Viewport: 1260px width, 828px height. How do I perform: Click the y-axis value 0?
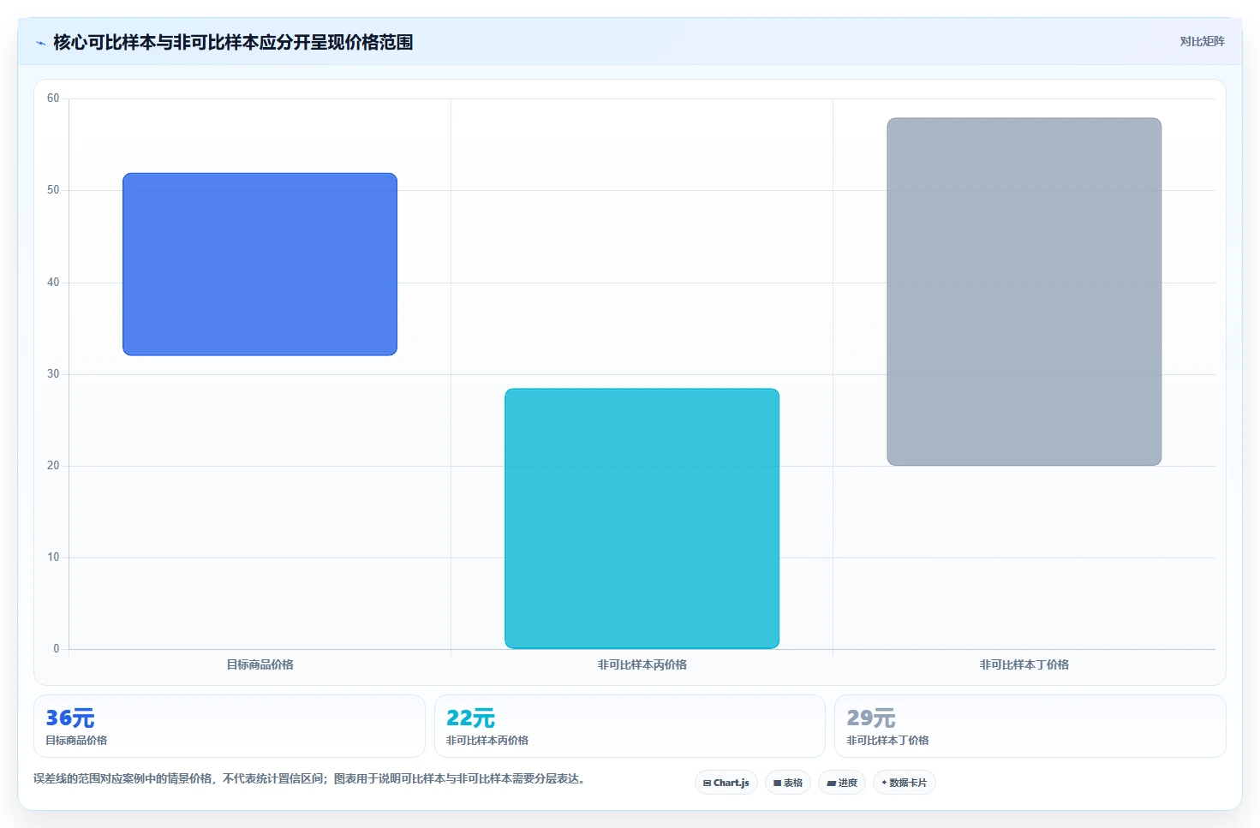tap(57, 648)
